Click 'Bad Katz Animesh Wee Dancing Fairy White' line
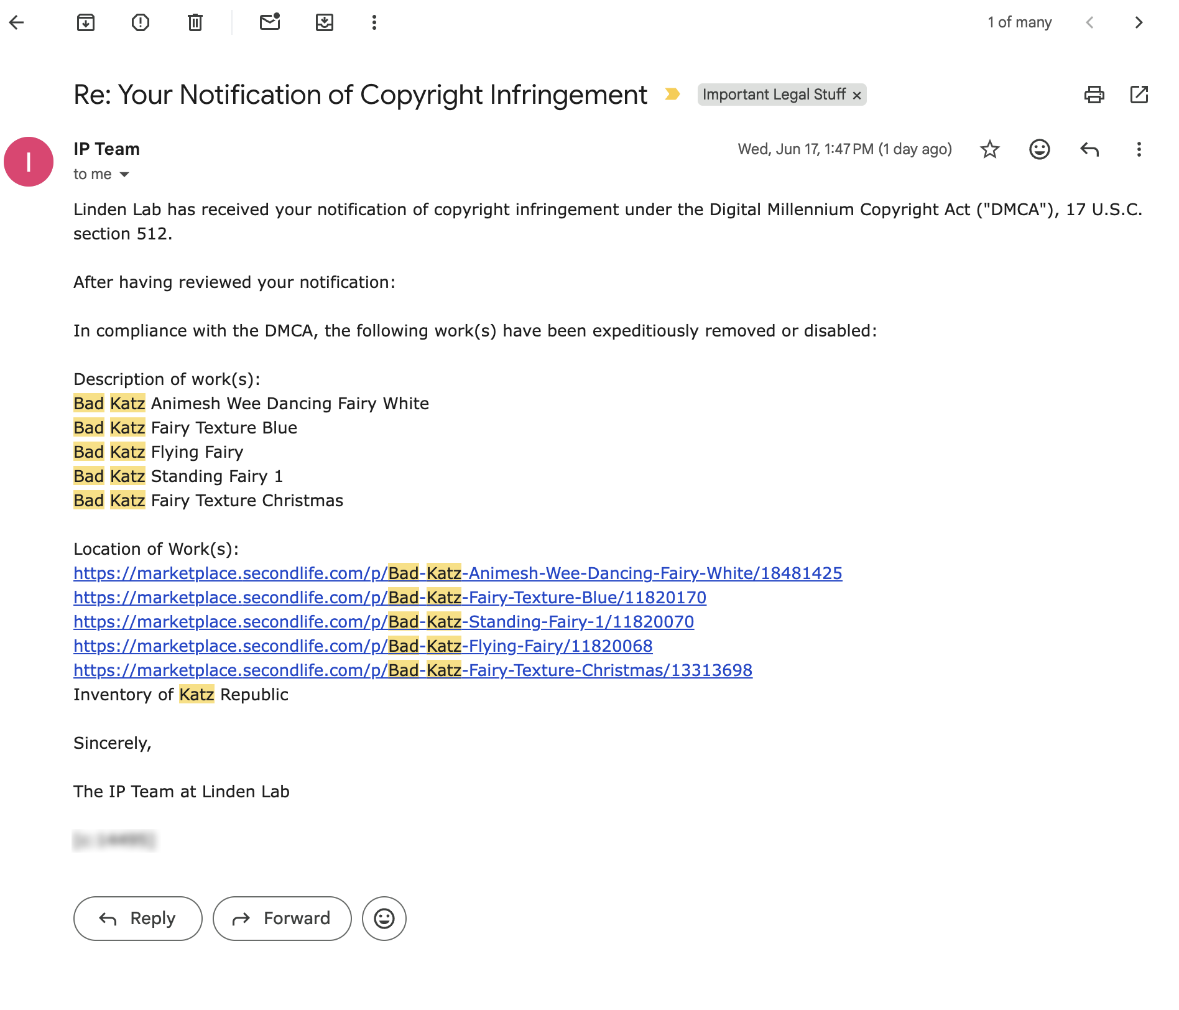The width and height of the screenshot is (1179, 1010). 251,404
